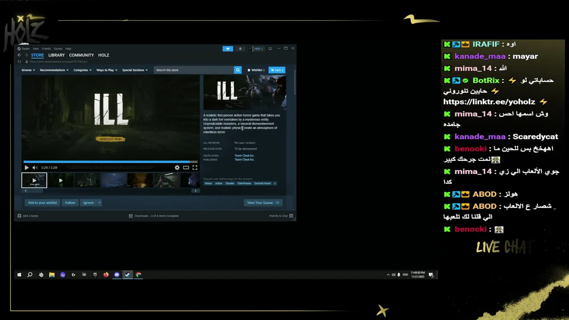Select the Survival Horror tag
The height and width of the screenshot is (320, 569).
(x=262, y=183)
